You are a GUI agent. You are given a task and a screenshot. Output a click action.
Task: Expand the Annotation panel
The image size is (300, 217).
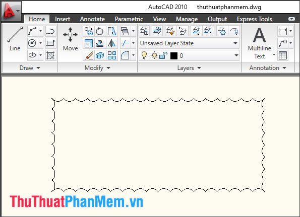pos(268,68)
